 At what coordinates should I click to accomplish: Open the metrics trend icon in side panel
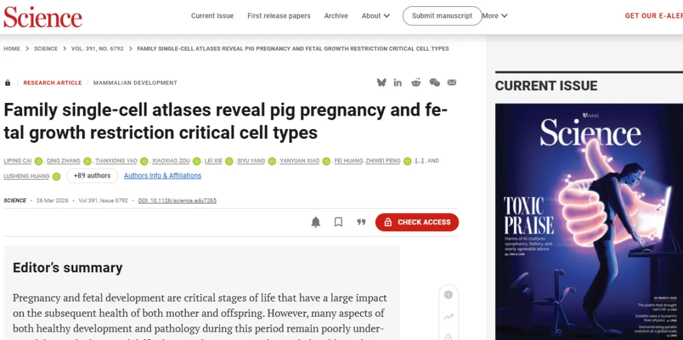(448, 317)
